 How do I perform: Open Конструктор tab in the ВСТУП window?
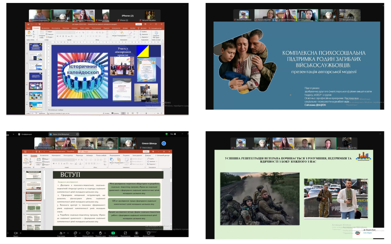68,155
